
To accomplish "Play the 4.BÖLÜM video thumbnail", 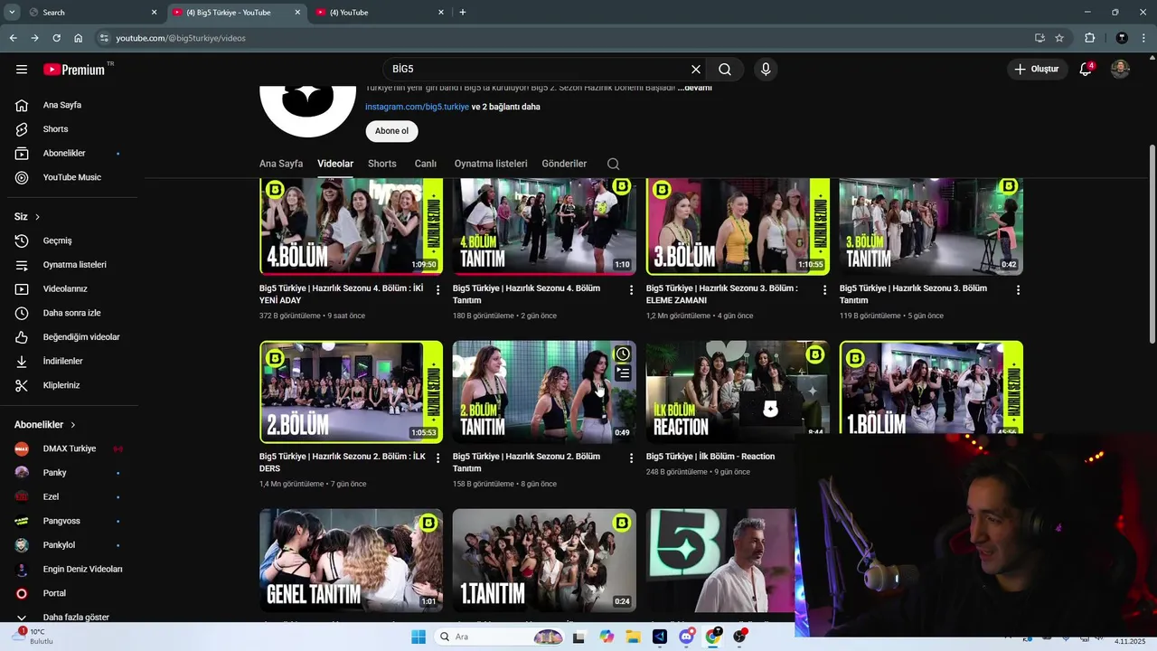I will tap(351, 226).
